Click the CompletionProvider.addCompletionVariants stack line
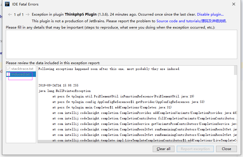 (x=145, y=113)
